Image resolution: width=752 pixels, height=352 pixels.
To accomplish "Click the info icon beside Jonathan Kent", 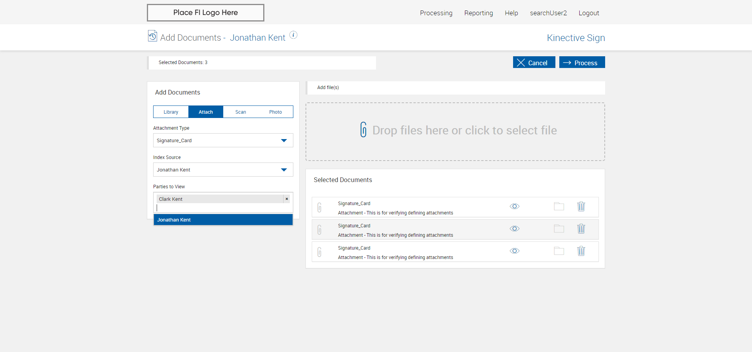I will pyautogui.click(x=293, y=35).
